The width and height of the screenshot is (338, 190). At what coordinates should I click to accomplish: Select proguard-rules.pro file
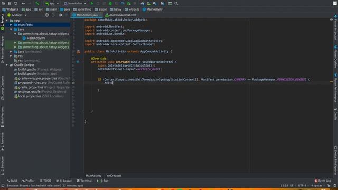42,83
